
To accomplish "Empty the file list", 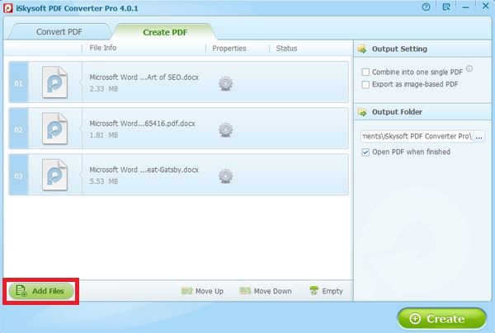I will pyautogui.click(x=326, y=291).
